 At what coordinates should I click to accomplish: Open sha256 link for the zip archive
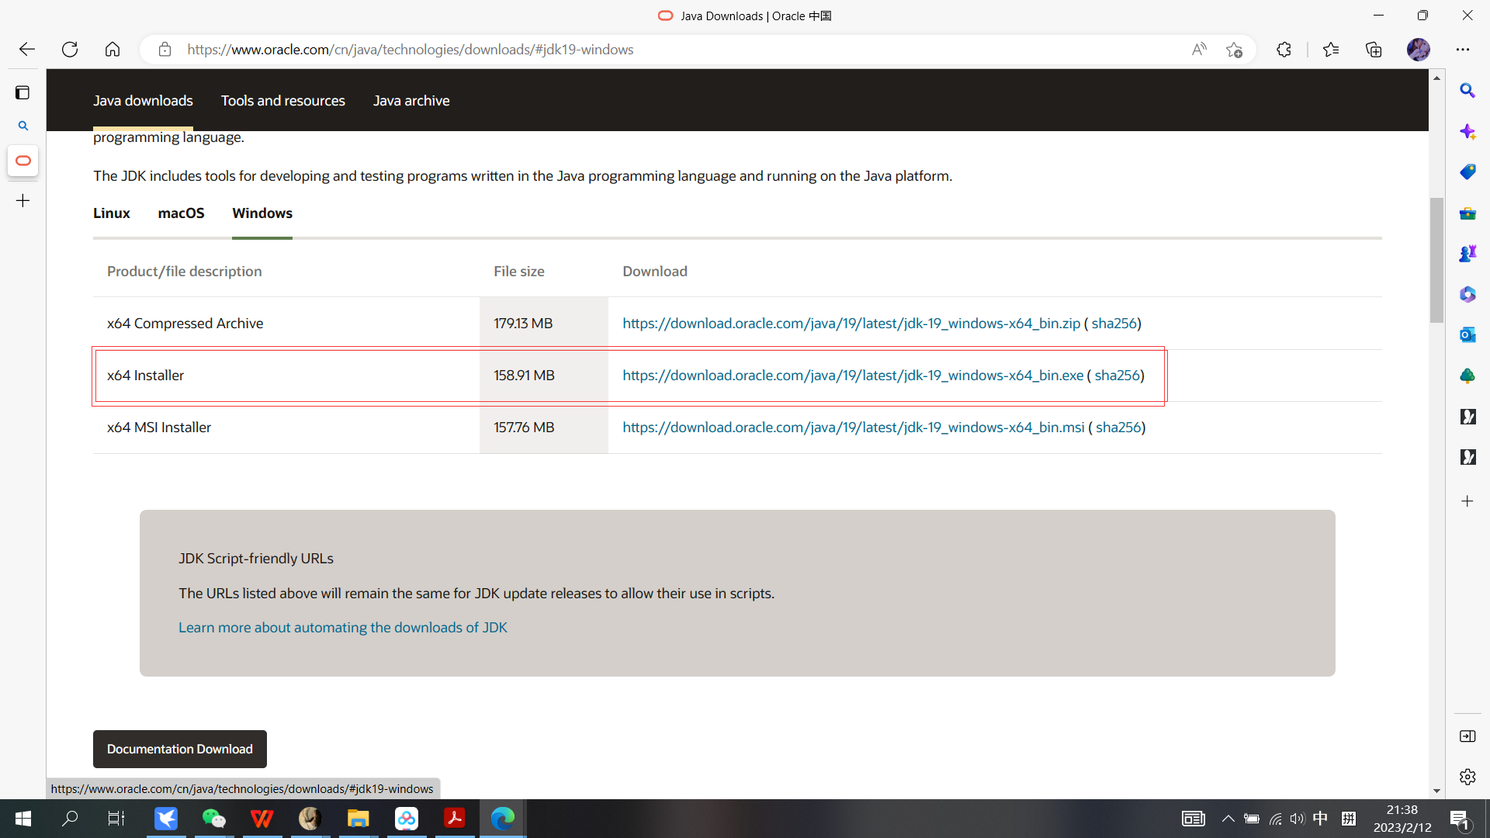pos(1114,324)
